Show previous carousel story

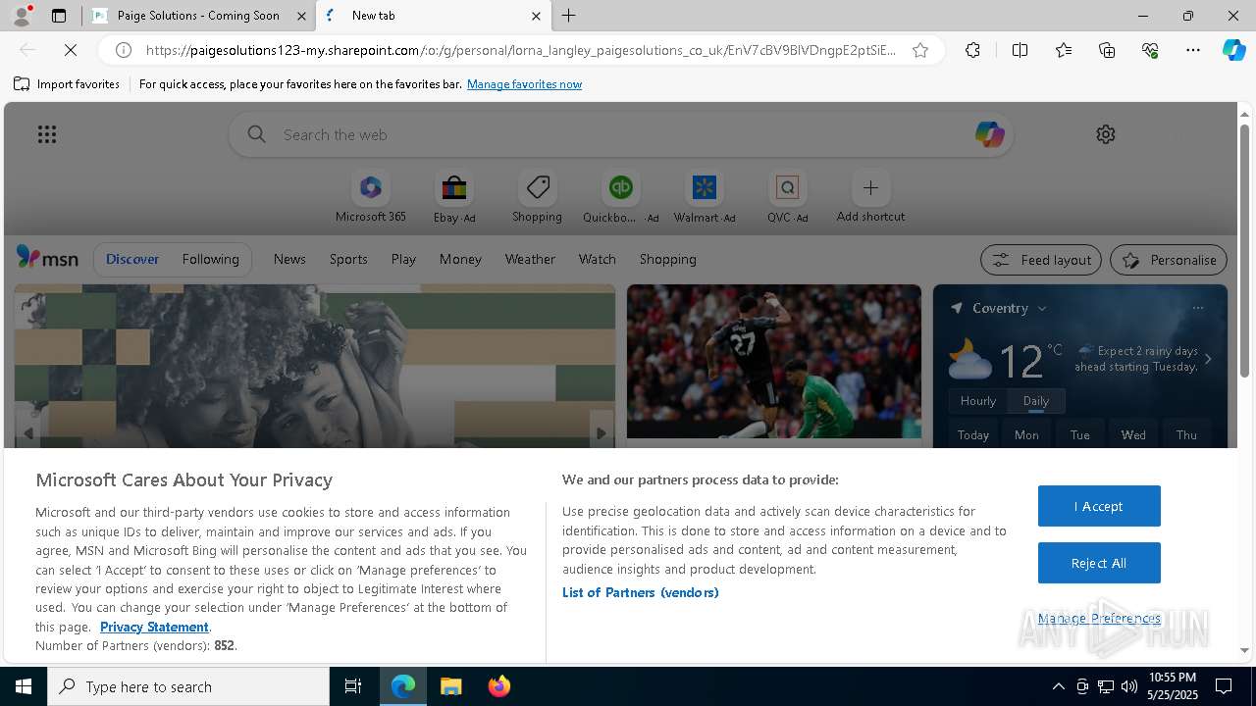[28, 432]
